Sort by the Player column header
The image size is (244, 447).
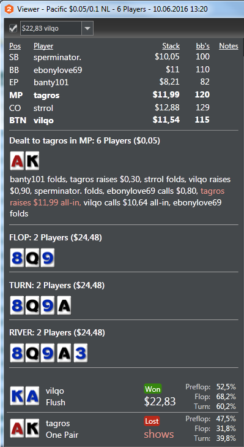coord(43,46)
